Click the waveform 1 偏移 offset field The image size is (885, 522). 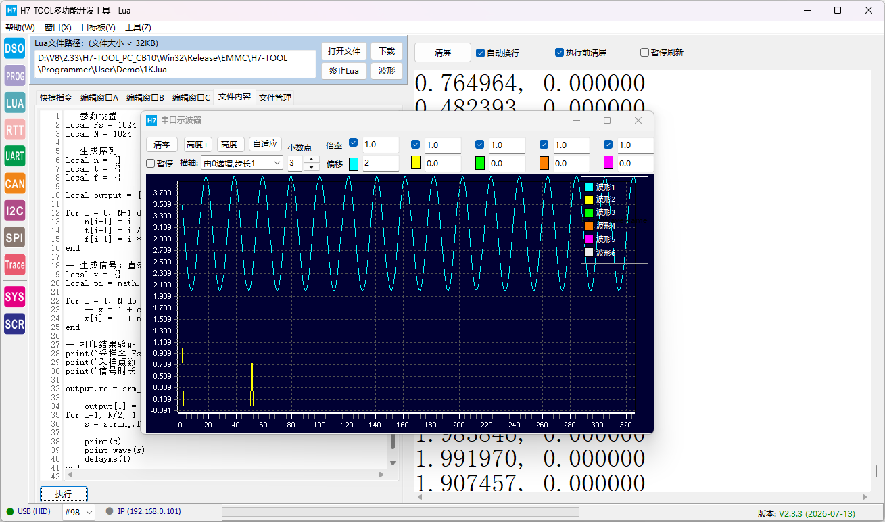[381, 163]
